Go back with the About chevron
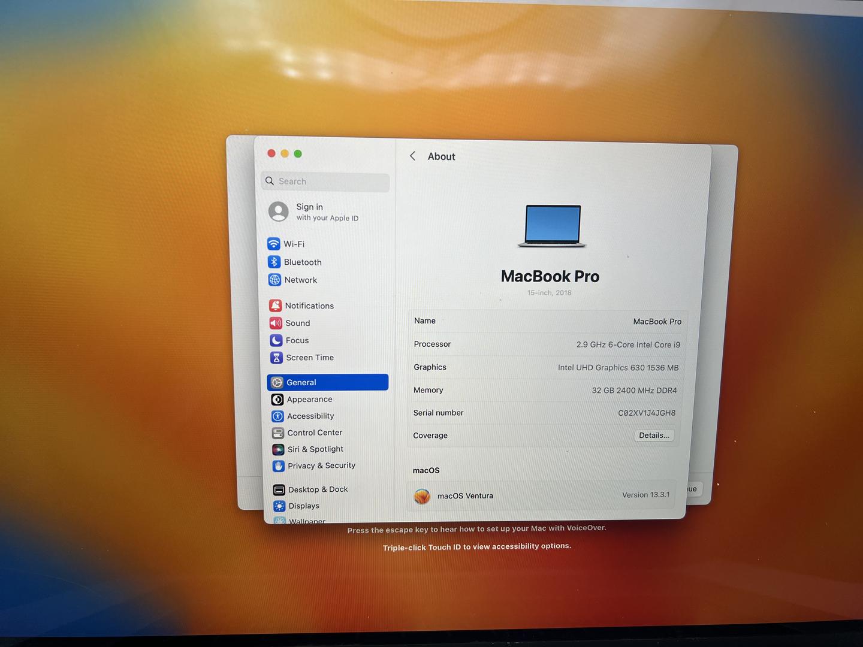Viewport: 863px width, 647px height. tap(412, 156)
